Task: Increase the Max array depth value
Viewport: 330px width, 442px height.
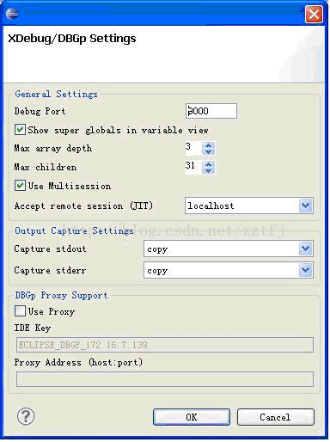Action: [x=209, y=145]
